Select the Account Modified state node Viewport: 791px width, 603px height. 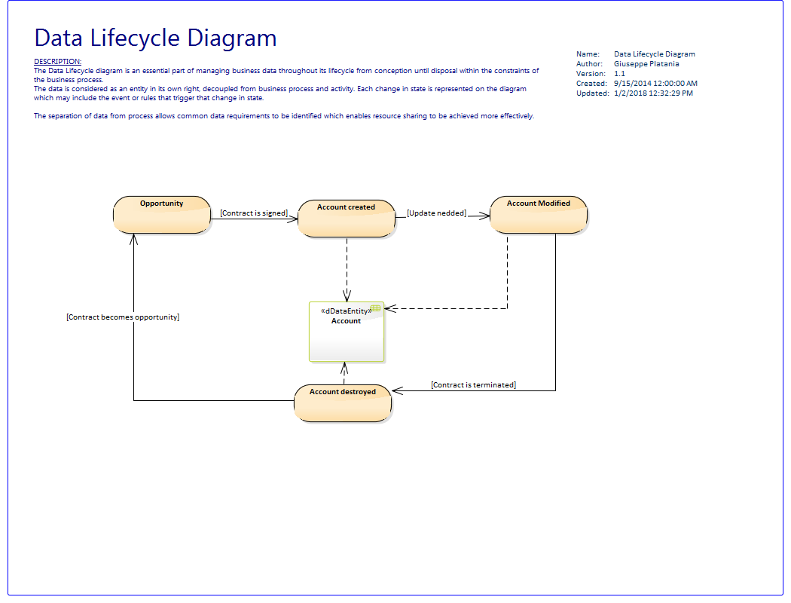pos(539,215)
